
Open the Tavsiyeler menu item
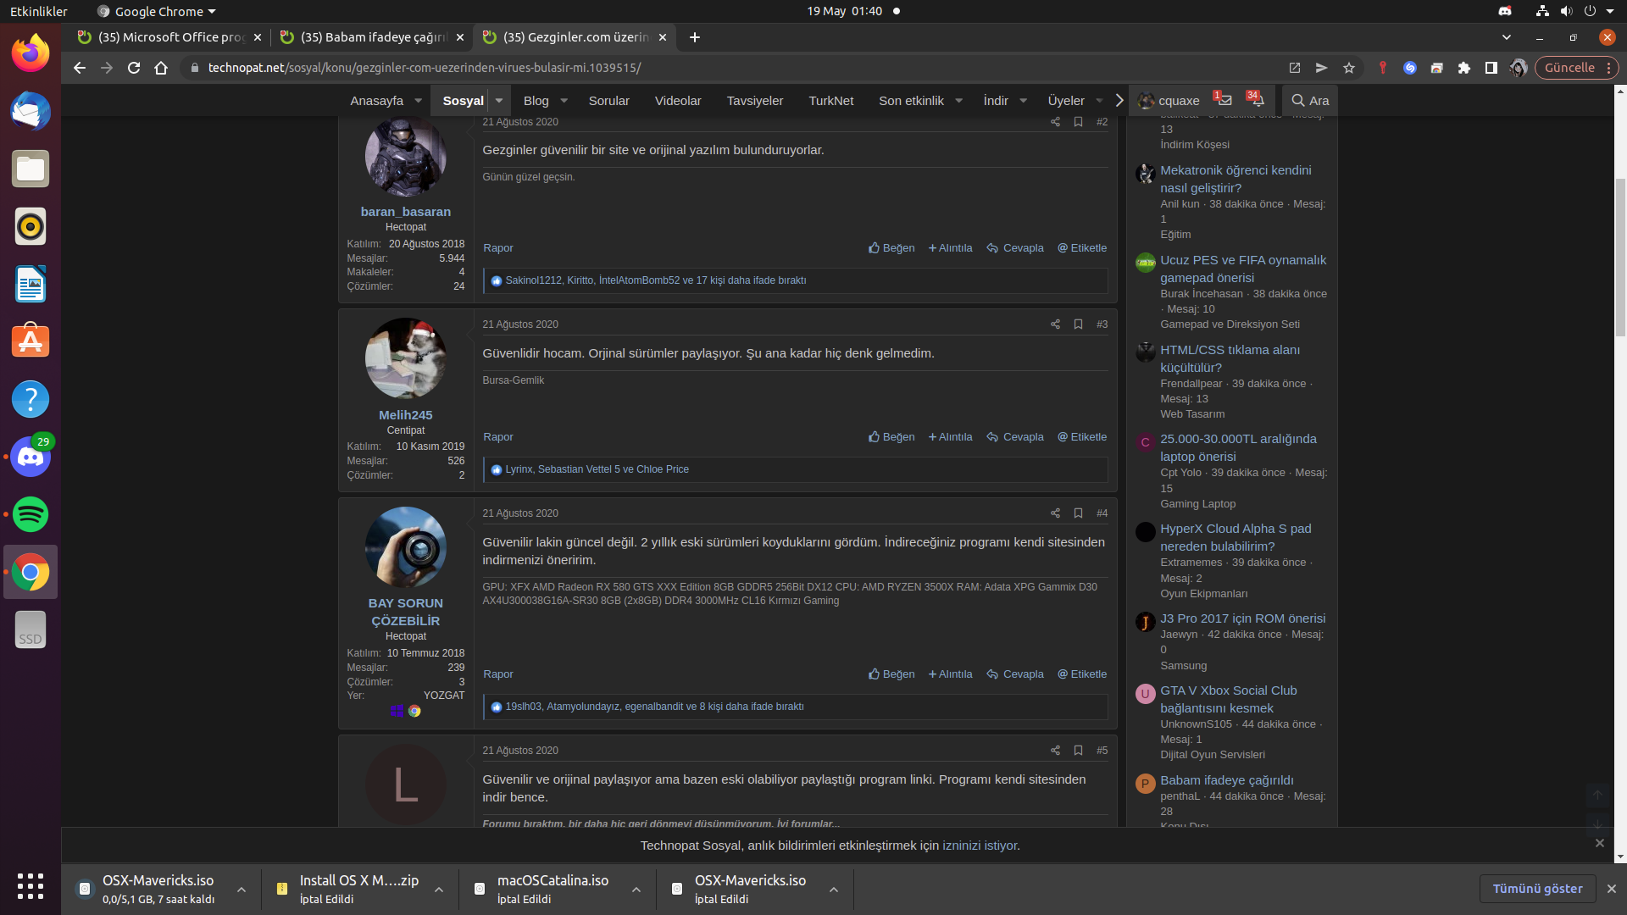pos(754,100)
